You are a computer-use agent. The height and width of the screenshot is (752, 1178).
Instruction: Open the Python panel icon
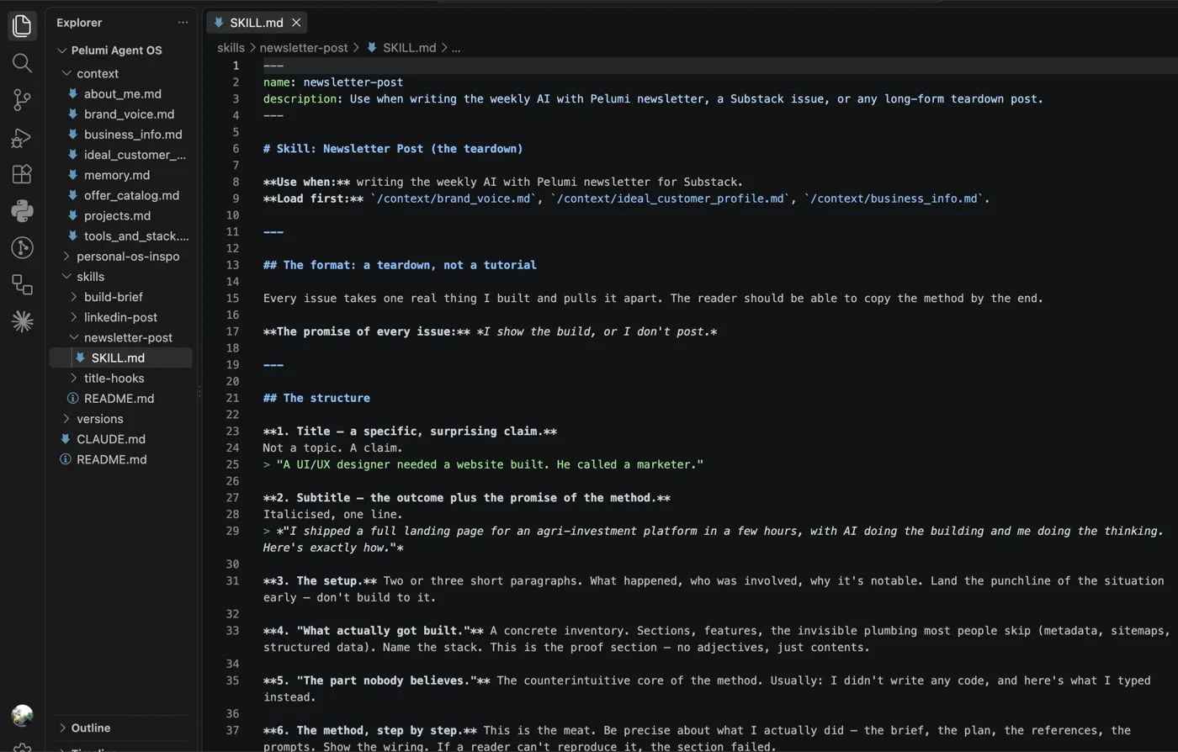pos(22,210)
